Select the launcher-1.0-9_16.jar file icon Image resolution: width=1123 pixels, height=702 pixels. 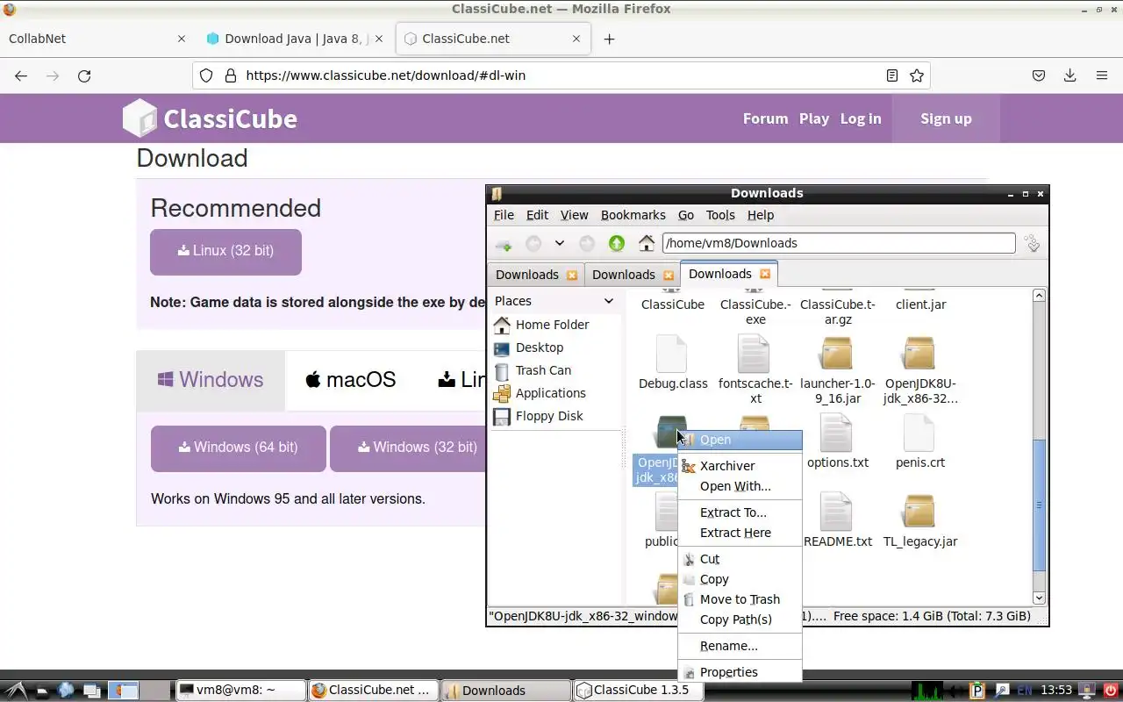[x=837, y=354]
